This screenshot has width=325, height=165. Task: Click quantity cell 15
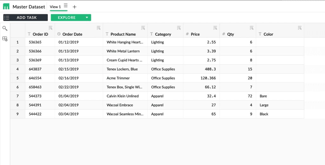pyautogui.click(x=238, y=69)
